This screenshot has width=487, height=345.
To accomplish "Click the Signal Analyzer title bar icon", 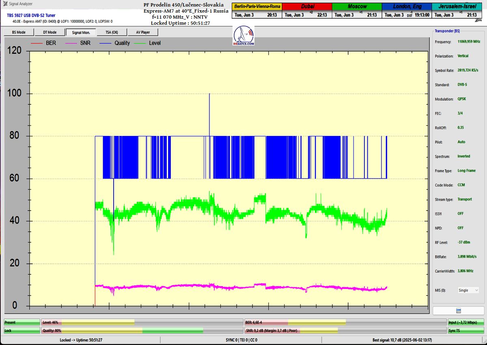I will (x=5, y=4).
